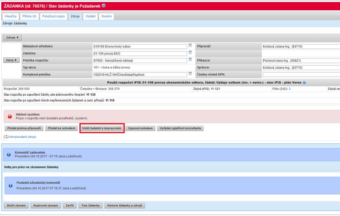Click Vyžádat vyjádření konzultanta button
Viewport: 340px width, 216px height.
coord(180,128)
